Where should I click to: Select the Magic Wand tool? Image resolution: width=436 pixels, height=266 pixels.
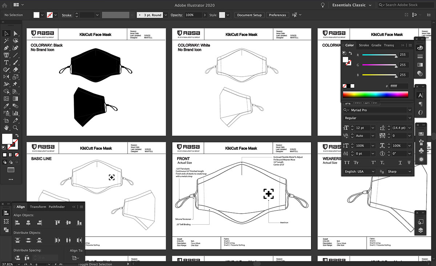click(x=6, y=40)
